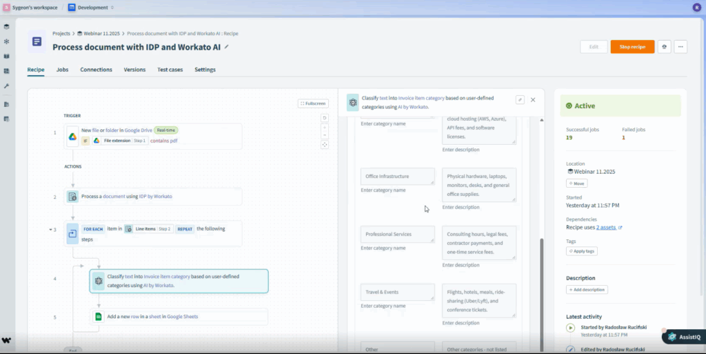706x354 pixels.
Task: Click the IDP document icon in step 2
Action: (x=72, y=197)
